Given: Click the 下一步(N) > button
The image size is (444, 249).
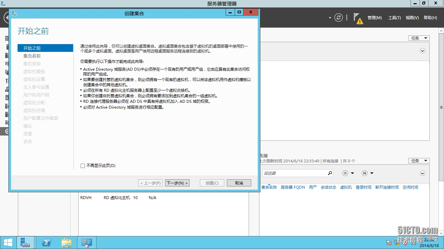Looking at the screenshot, I should [177, 183].
